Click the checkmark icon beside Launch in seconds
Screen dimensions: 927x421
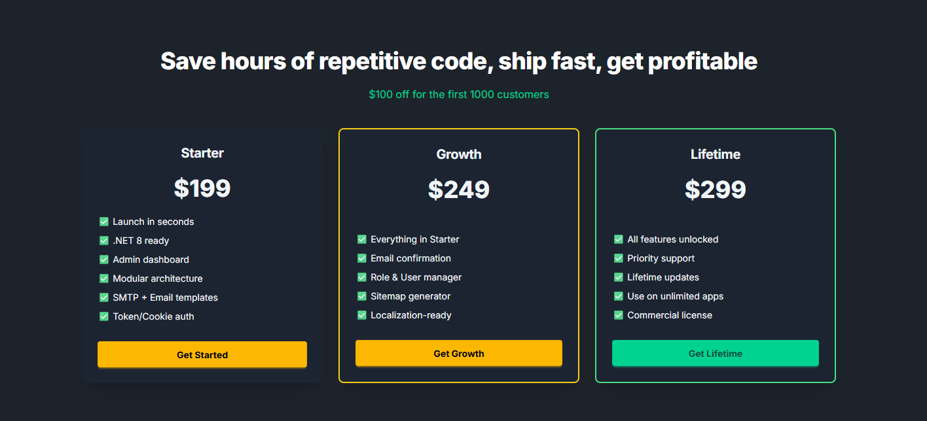104,222
